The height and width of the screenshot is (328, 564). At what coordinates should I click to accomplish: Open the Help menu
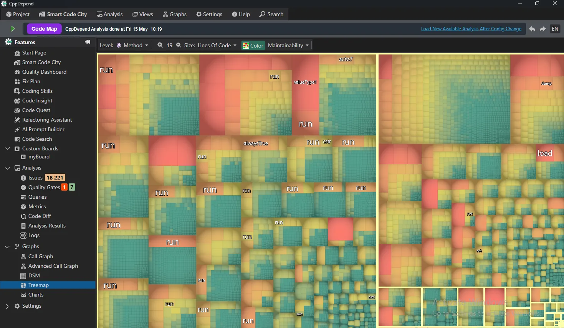[x=241, y=14]
